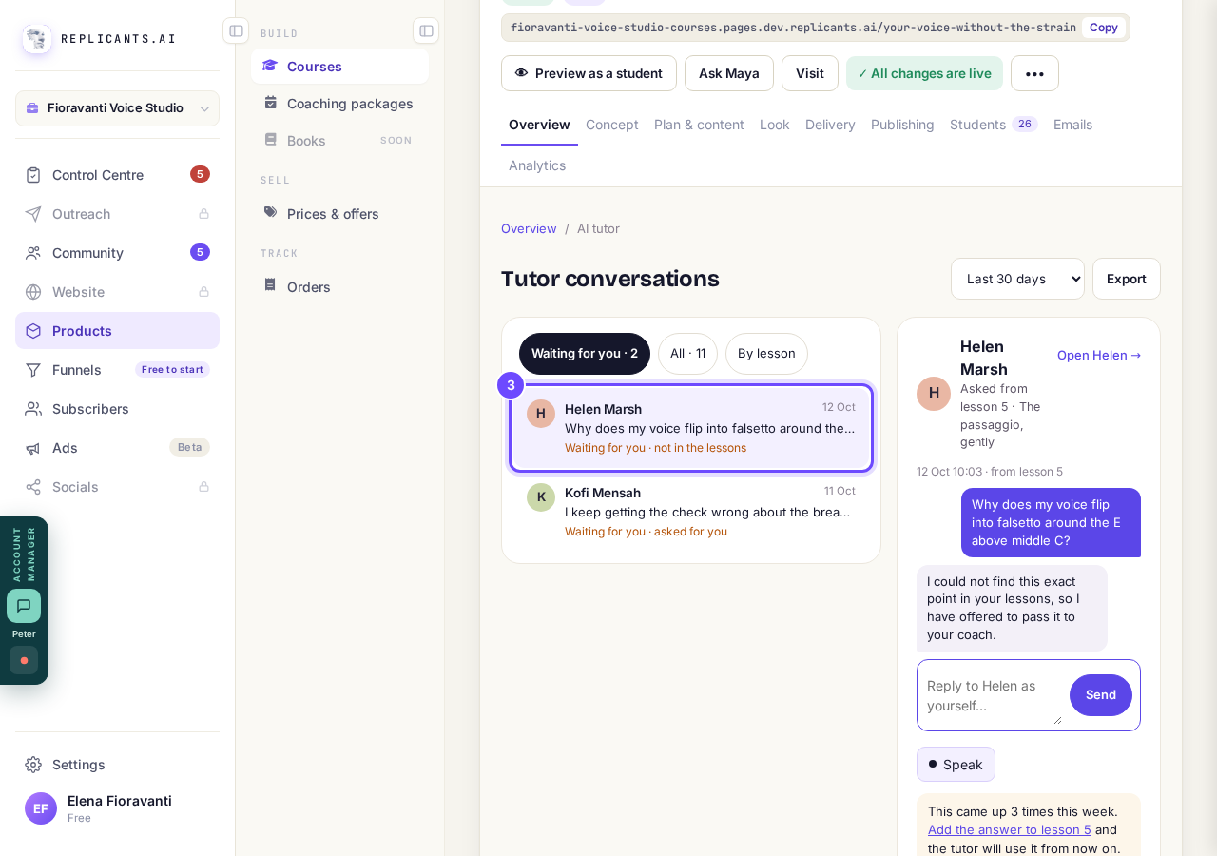1217x856 pixels.
Task: Open the Ads megaphone icon
Action: [x=33, y=447]
